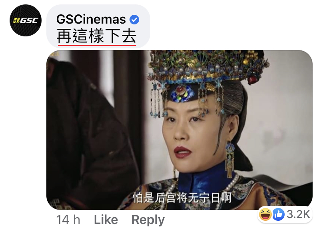The image size is (331, 230).
Task: Click the blue thumbs-up reaction icon
Action: point(279,214)
